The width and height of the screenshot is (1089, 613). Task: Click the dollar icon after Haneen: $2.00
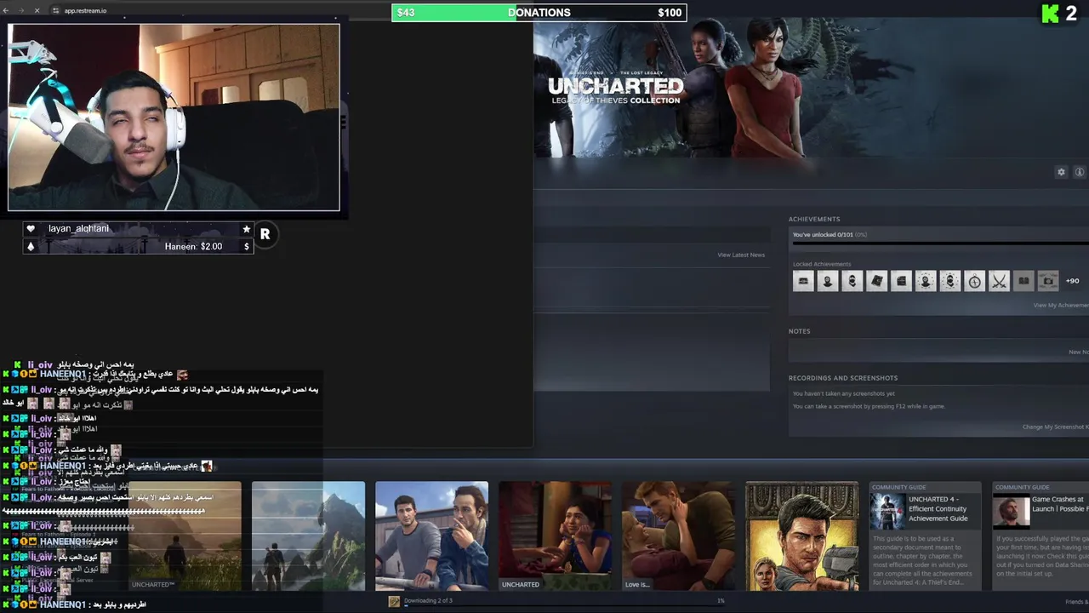[x=247, y=246]
